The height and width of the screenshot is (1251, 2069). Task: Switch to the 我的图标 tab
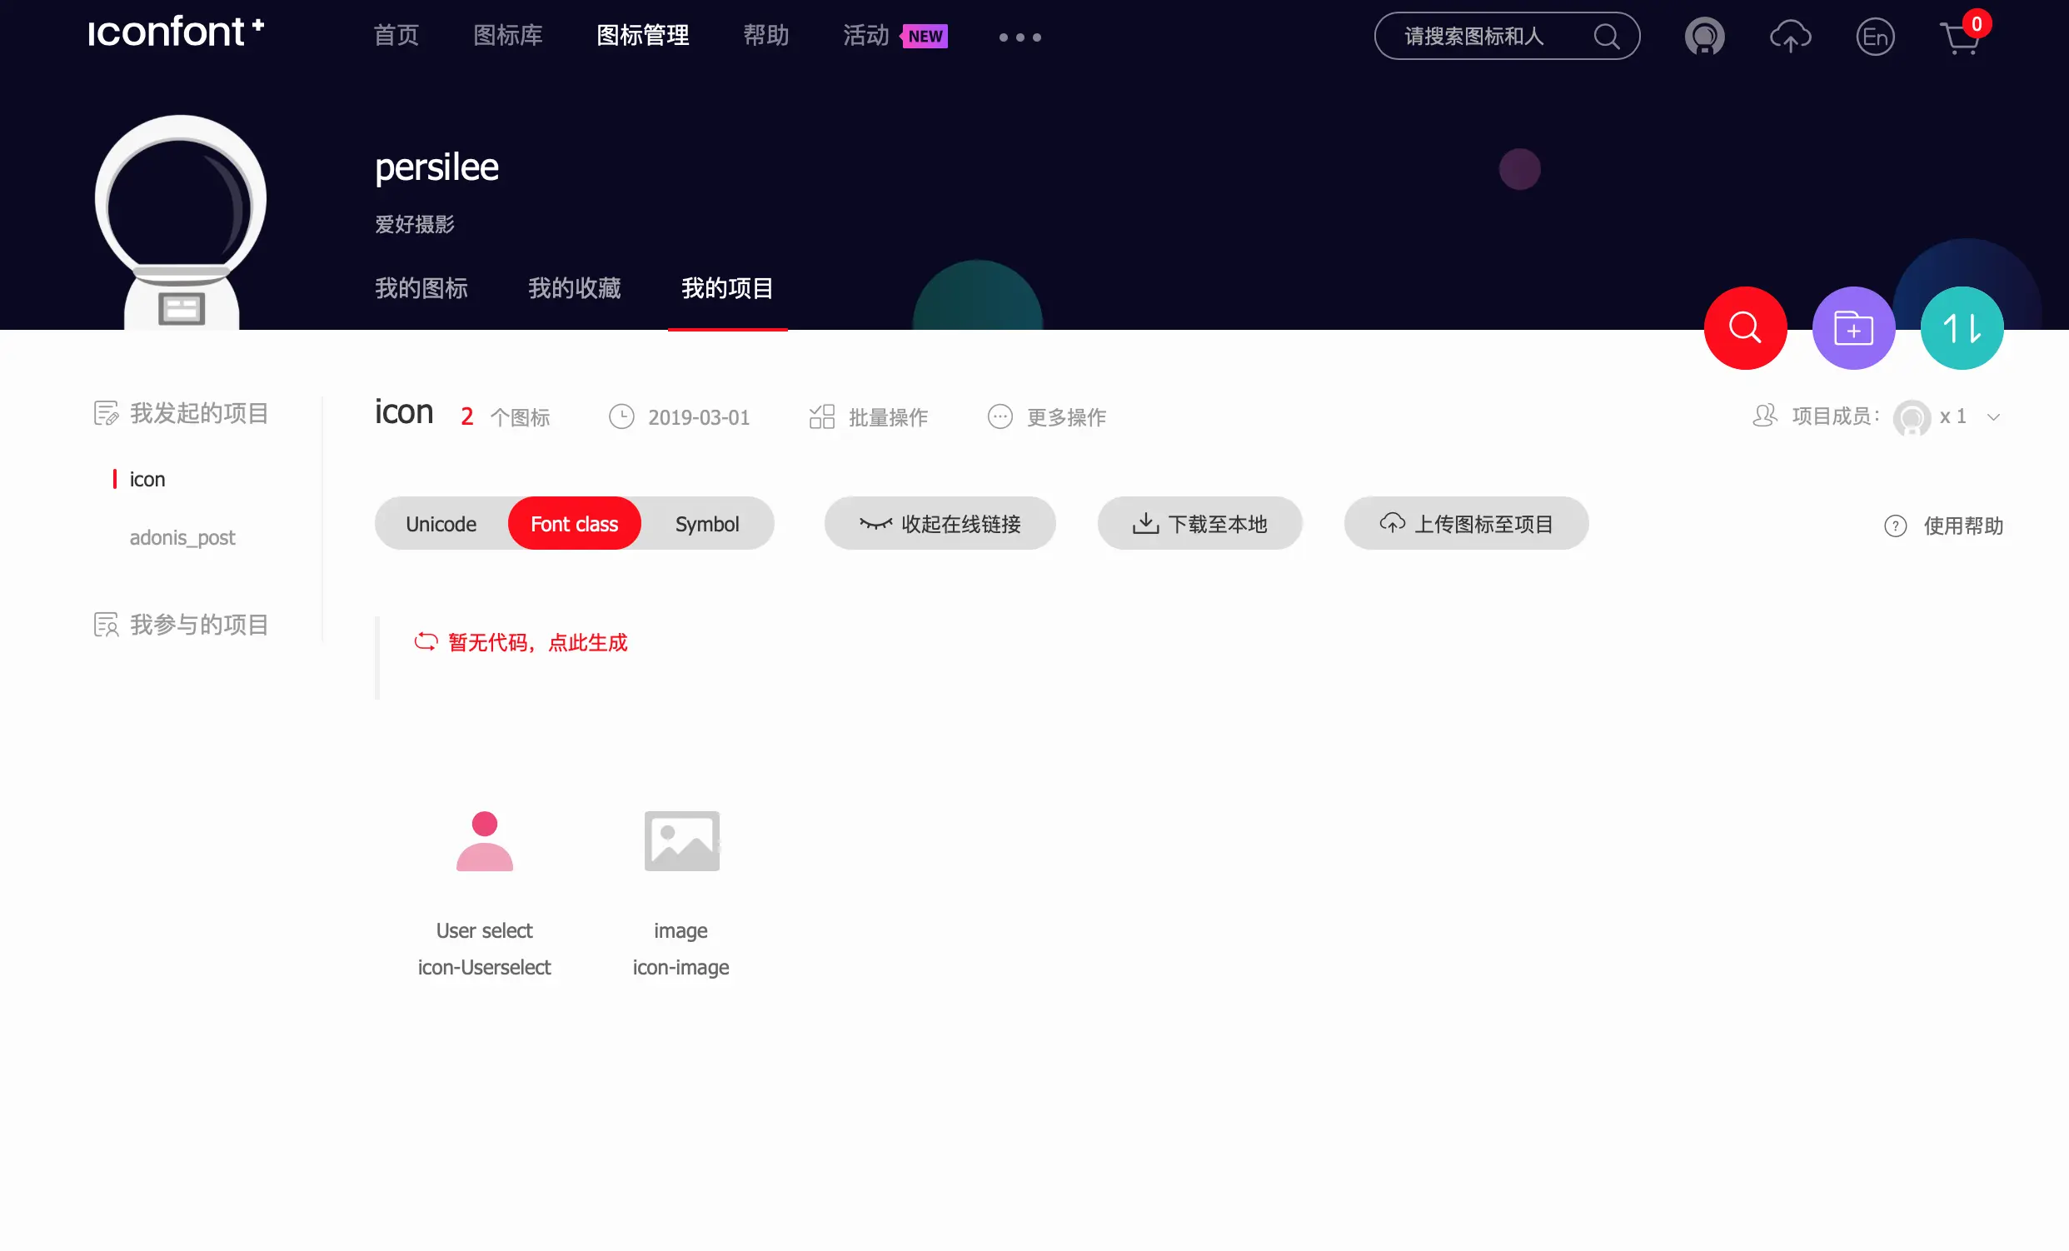(421, 288)
